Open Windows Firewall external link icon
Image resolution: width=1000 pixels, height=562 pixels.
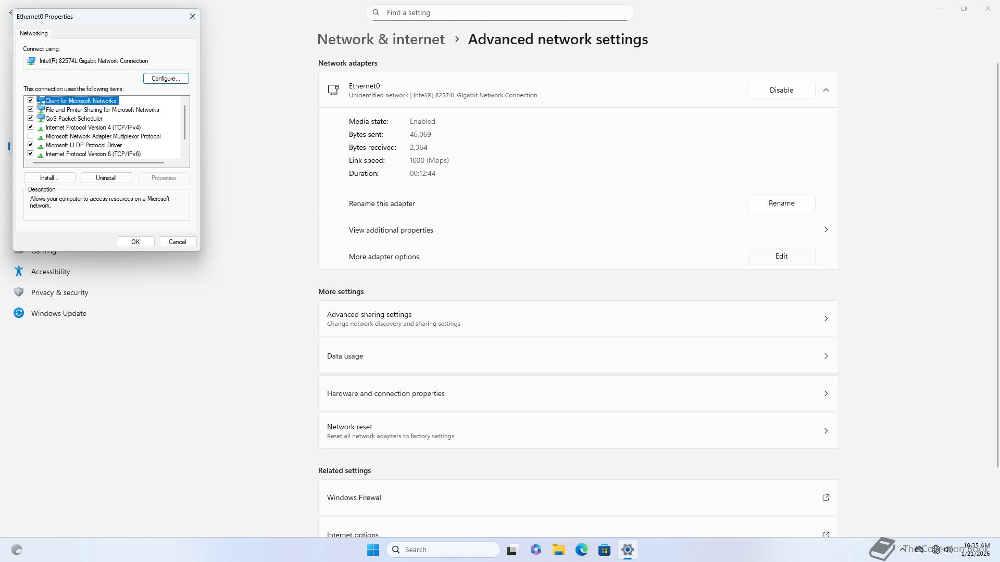coord(826,497)
